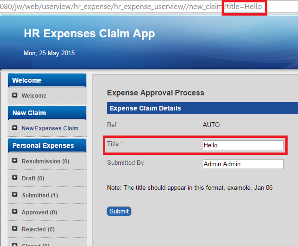The height and width of the screenshot is (246, 298).
Task: Click the arrow icon next to Rejected (0)
Action: pyautogui.click(x=15, y=229)
